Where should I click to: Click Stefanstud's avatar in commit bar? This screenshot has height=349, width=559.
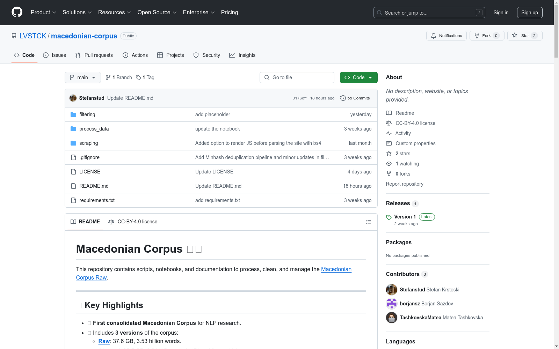[73, 98]
